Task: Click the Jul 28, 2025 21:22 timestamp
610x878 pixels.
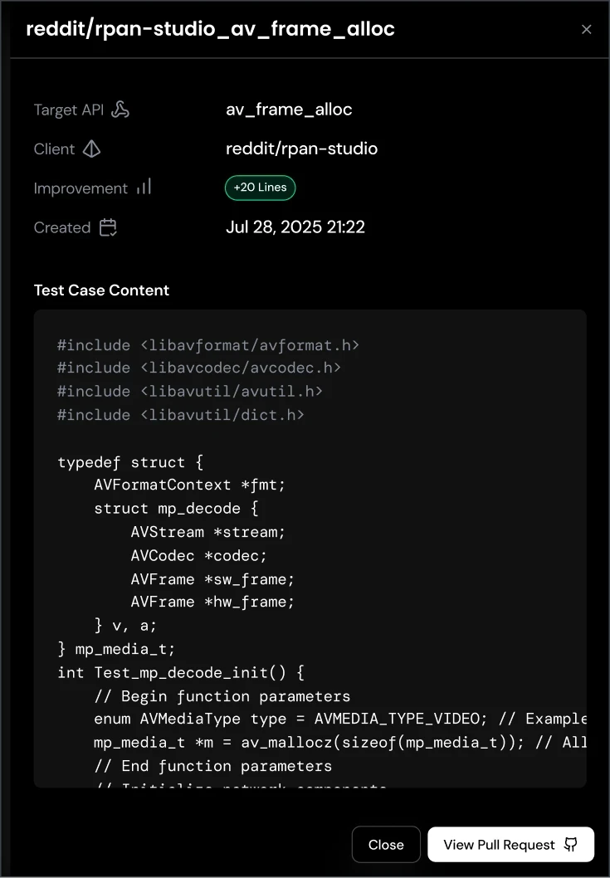Action: tap(295, 227)
